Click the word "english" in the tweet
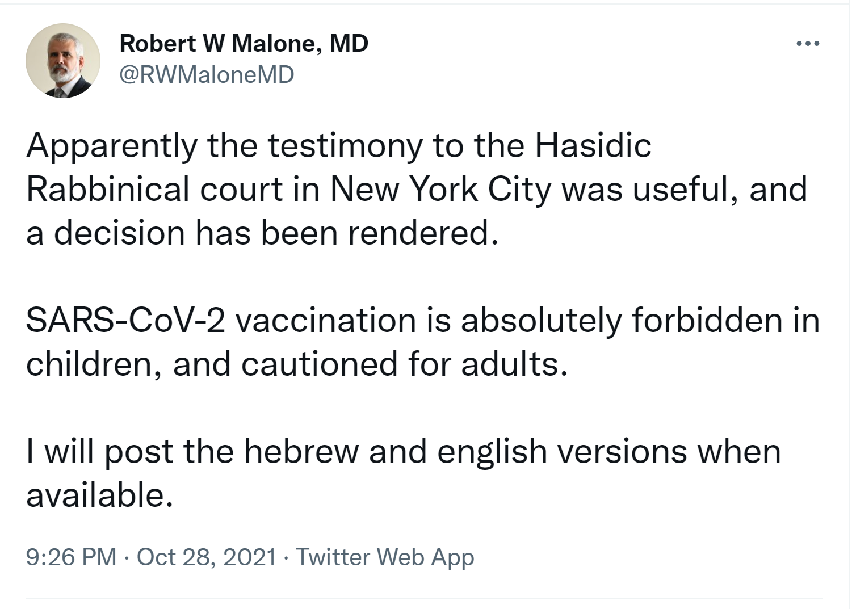This screenshot has width=852, height=609. pos(492,452)
